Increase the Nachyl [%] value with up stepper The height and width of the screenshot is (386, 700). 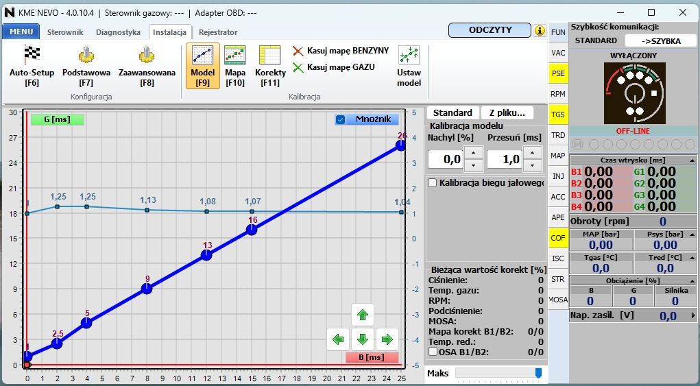tap(473, 153)
